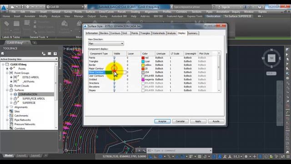Add a new layout with the plus icon
291x164 pixels.
click(45, 155)
